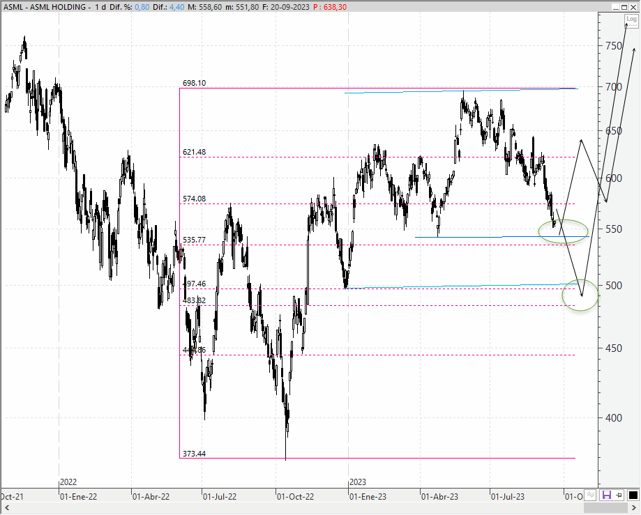
Task: Click the 535.77 Fibonacci level label
Action: coord(194,240)
